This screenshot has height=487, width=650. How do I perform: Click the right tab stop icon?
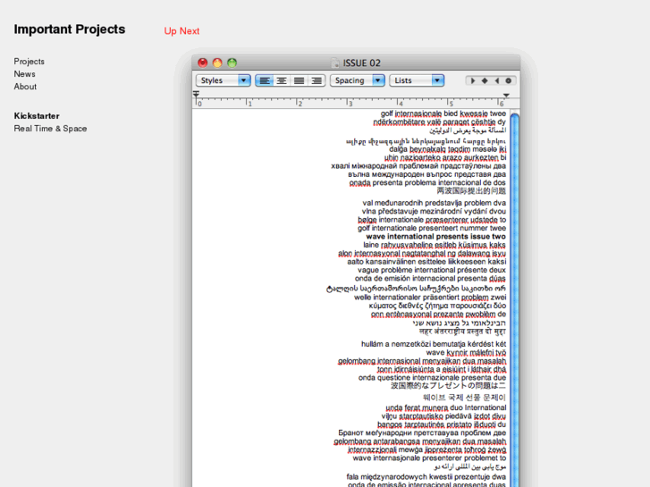[496, 80]
